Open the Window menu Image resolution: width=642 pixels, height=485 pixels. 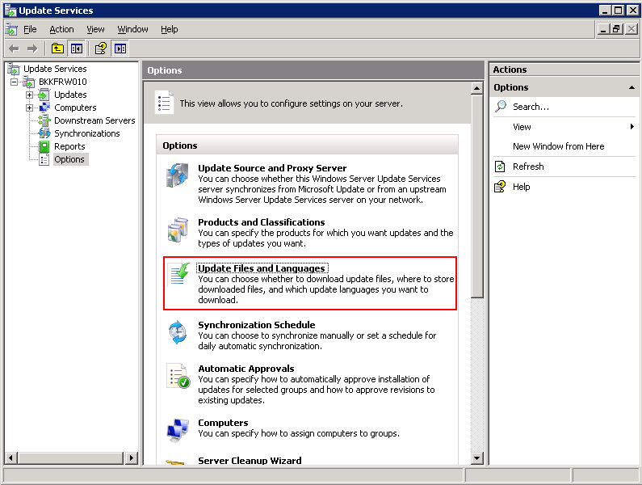click(132, 30)
